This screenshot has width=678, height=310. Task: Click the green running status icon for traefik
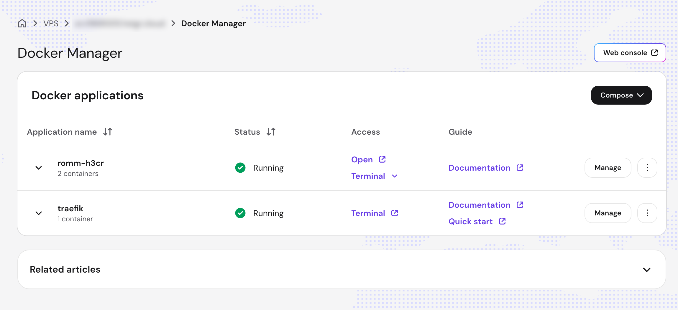(x=240, y=213)
